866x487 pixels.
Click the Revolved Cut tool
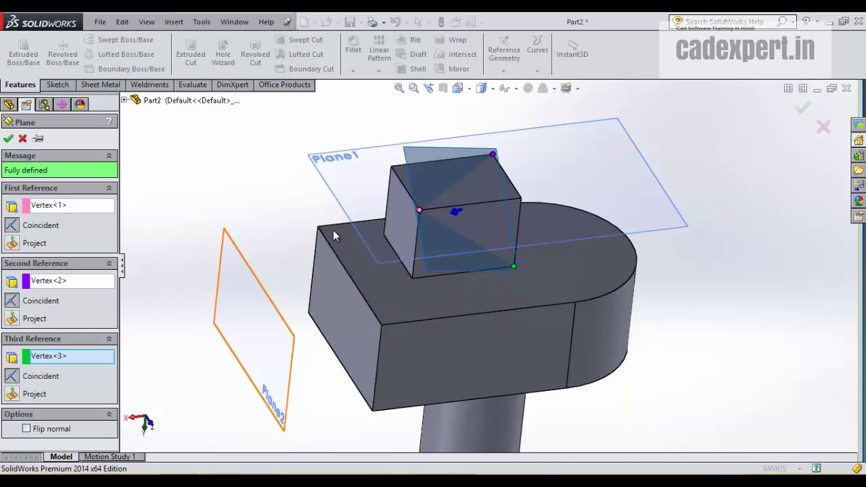coord(255,51)
